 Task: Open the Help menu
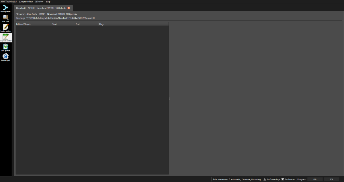tap(48, 1)
